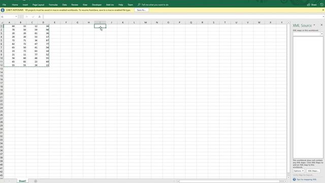Click horizontal scrollbar right arrow

285,181
